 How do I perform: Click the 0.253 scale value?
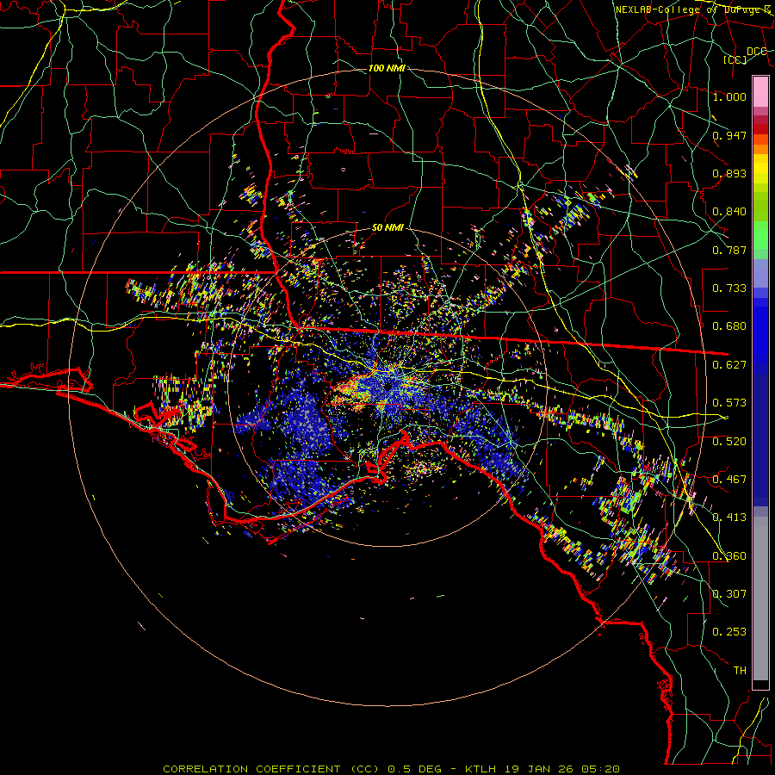tap(729, 632)
